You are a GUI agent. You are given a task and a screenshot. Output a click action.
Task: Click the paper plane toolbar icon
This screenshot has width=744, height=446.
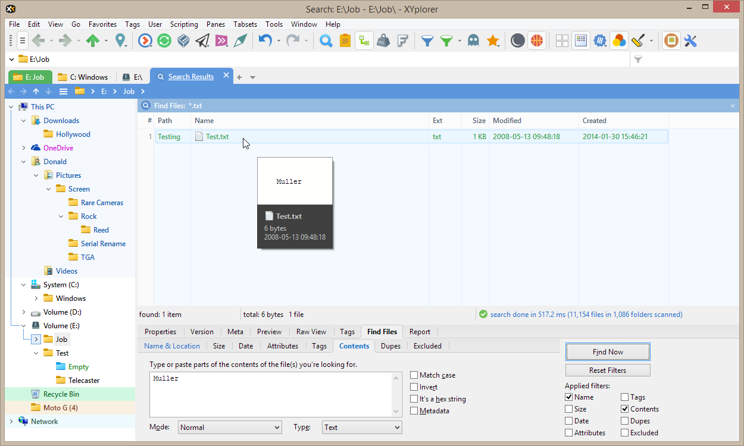(x=202, y=40)
